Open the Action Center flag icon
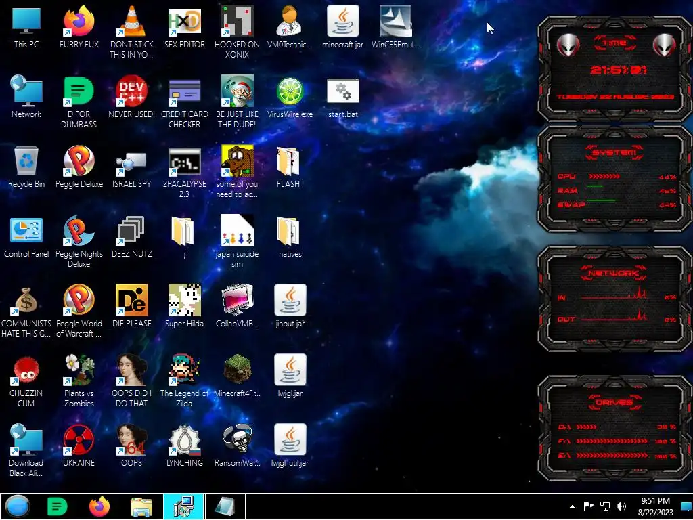Viewport: 693px width, 520px height. click(x=588, y=506)
